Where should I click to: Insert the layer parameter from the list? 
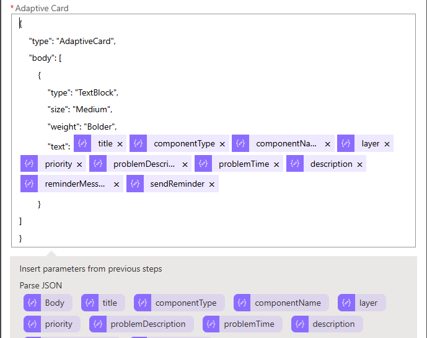pos(362,303)
